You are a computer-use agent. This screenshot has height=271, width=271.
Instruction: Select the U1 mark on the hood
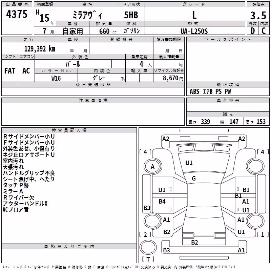189,163
